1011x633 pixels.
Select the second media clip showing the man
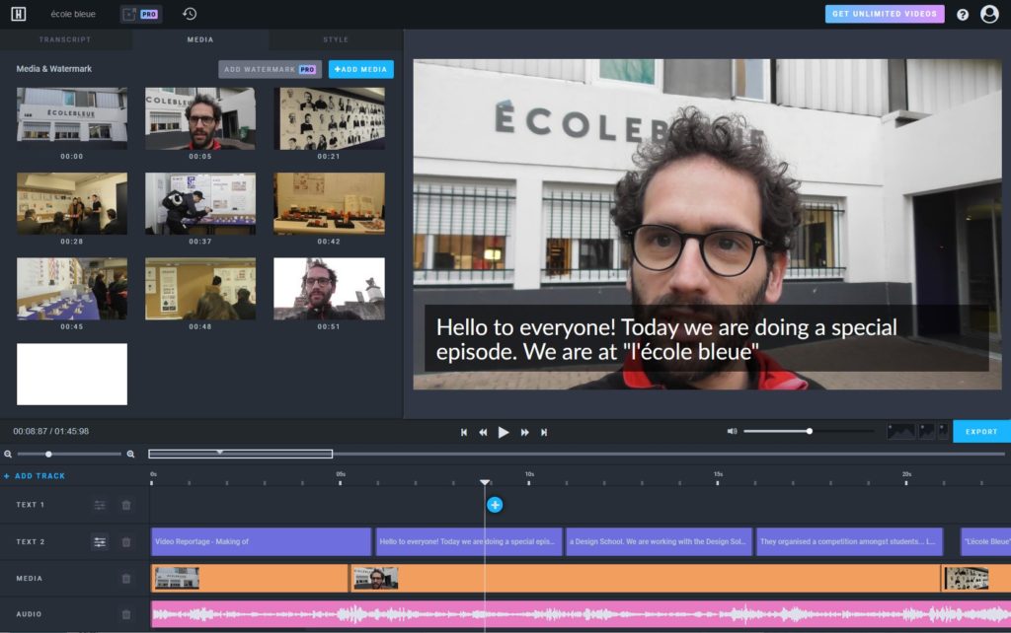pos(646,578)
